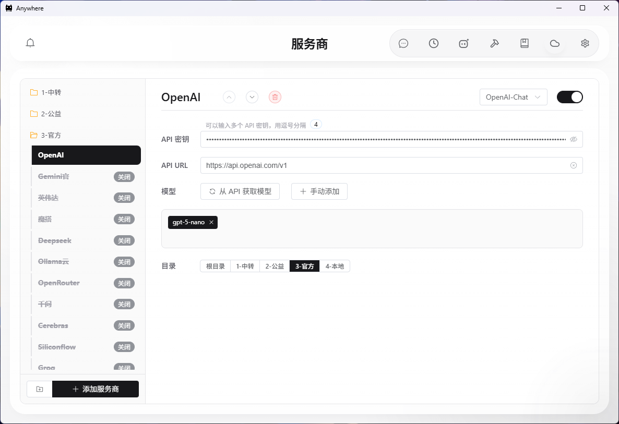Click 关闭 badge on 千问 row
This screenshot has width=619, height=424.
[124, 305]
